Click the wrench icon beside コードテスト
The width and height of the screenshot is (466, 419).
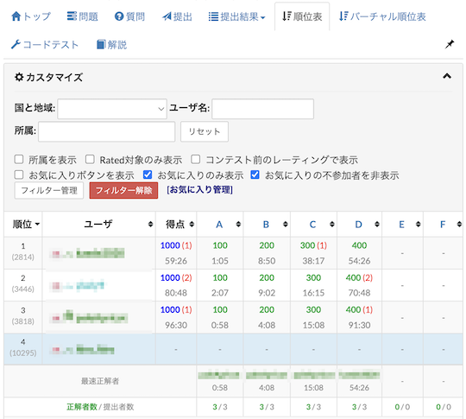pyautogui.click(x=16, y=45)
